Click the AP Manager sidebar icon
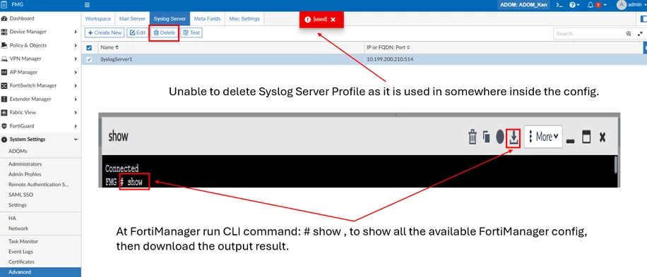This screenshot has width=647, height=277. pyautogui.click(x=4, y=72)
